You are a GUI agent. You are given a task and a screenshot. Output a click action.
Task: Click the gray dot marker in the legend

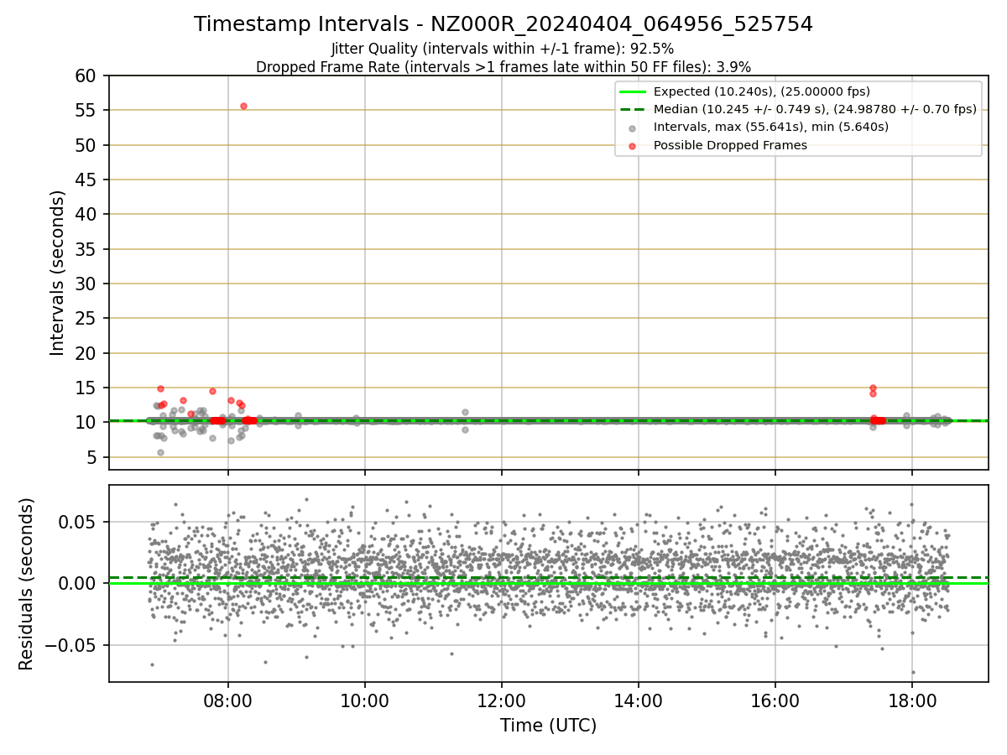click(632, 128)
